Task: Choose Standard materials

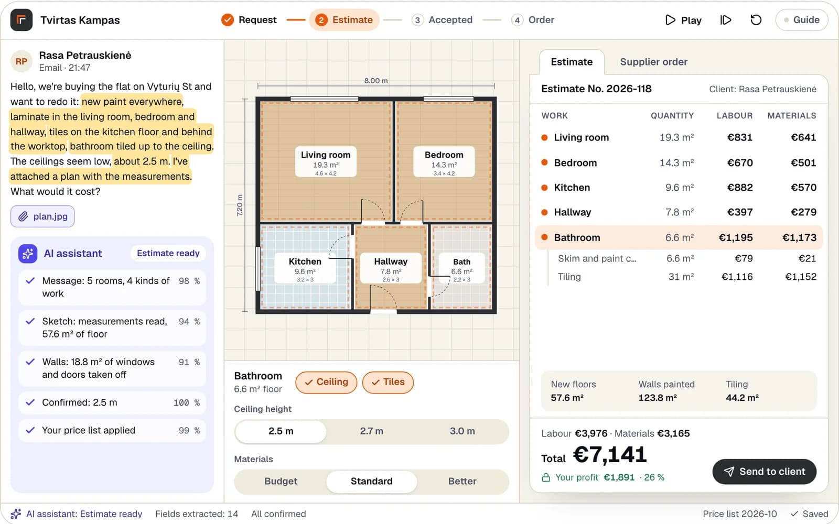Action: pos(371,482)
